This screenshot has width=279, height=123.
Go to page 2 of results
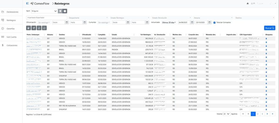coord(258,114)
